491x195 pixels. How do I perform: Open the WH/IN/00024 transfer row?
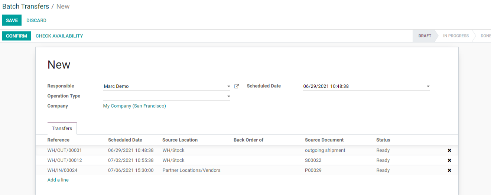pyautogui.click(x=247, y=170)
